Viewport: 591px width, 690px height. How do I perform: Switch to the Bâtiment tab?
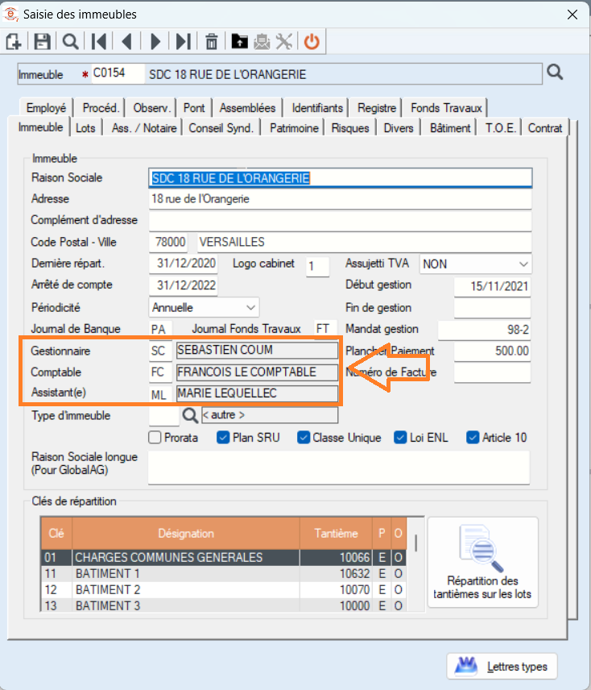pos(450,128)
